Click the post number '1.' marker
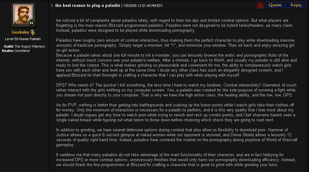Screen dimensions: 309x172 click(52, 6)
